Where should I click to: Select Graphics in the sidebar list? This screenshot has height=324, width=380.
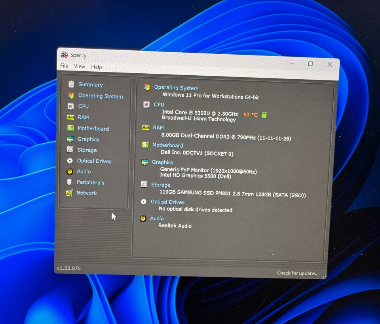pos(88,139)
